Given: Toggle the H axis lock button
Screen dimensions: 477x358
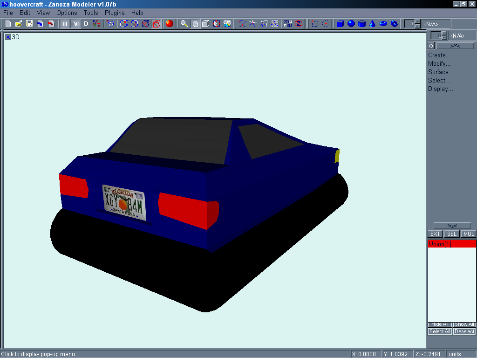Looking at the screenshot, I should [x=65, y=23].
